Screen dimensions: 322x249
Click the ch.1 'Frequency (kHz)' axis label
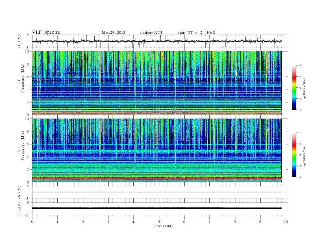23,78
